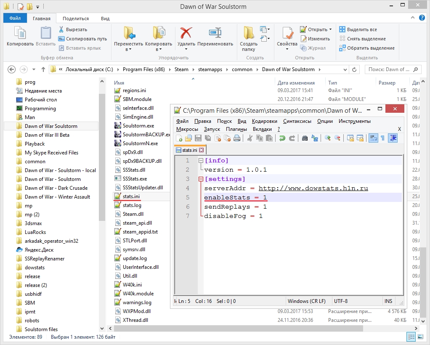Click Свойства ribbon button
The width and height of the screenshot is (430, 345).
coord(287,38)
